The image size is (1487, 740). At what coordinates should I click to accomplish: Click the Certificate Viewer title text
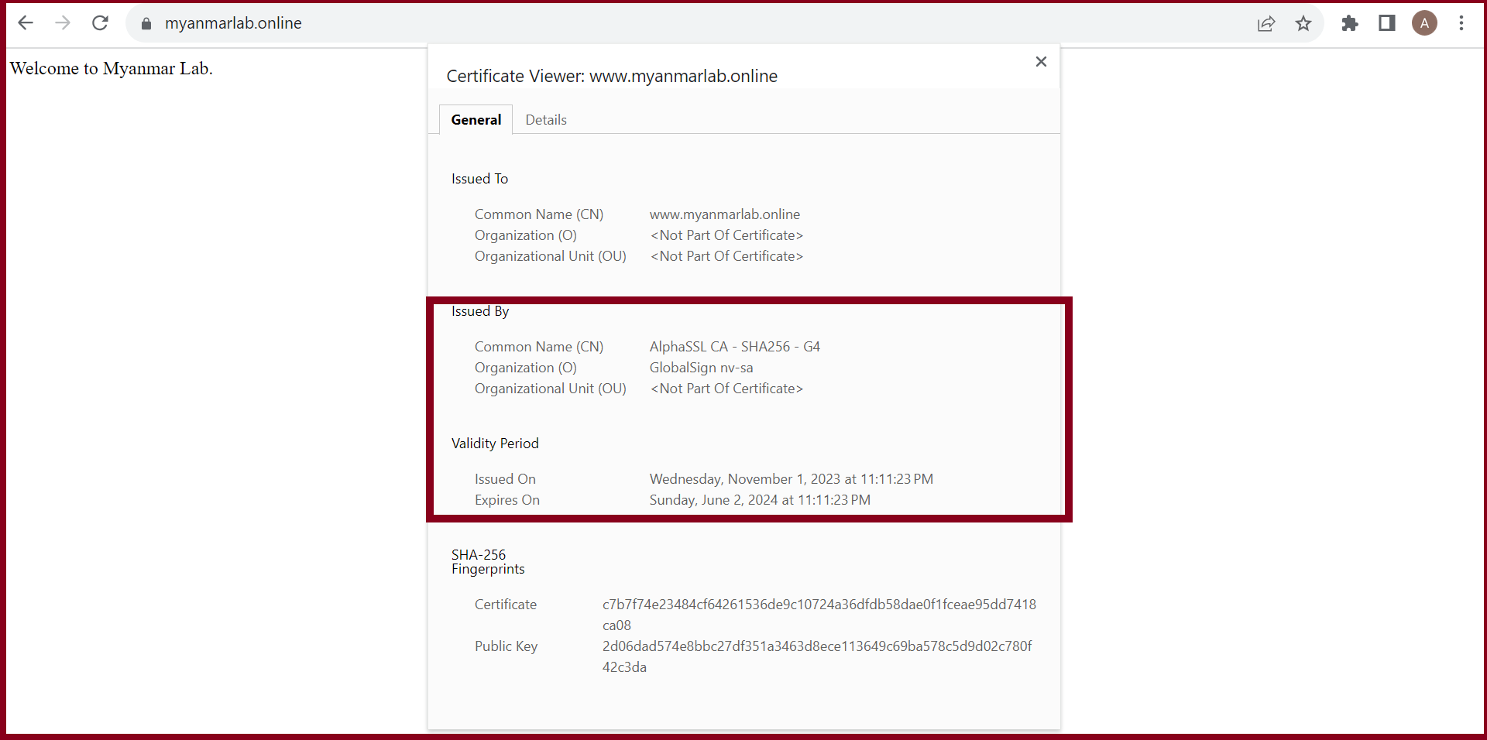pos(612,76)
